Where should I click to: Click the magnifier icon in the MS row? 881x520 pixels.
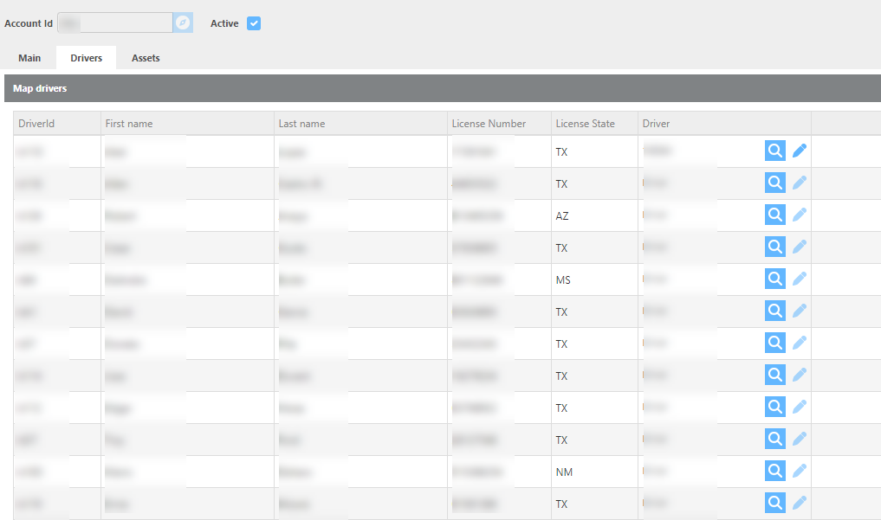[x=775, y=279]
